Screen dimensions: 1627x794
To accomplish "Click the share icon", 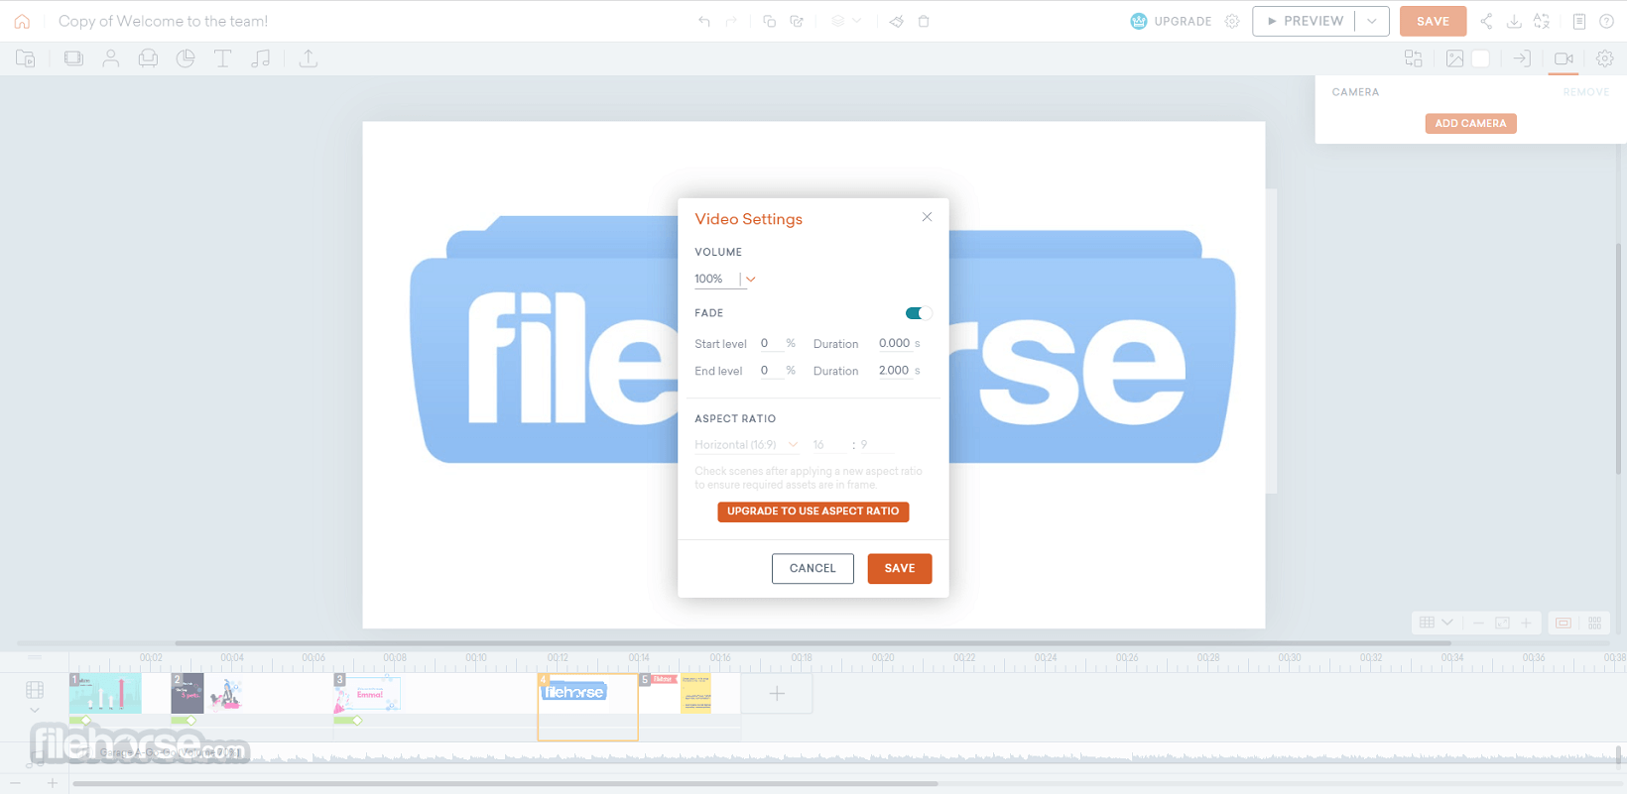I will point(1486,21).
